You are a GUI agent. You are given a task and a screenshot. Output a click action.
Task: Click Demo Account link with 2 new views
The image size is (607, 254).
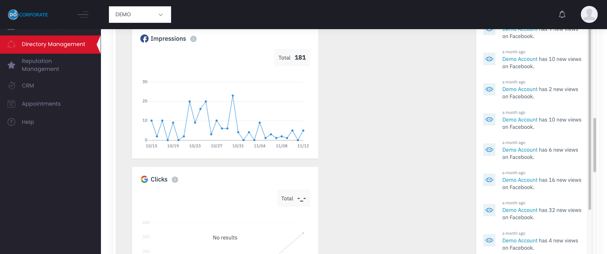coord(520,89)
